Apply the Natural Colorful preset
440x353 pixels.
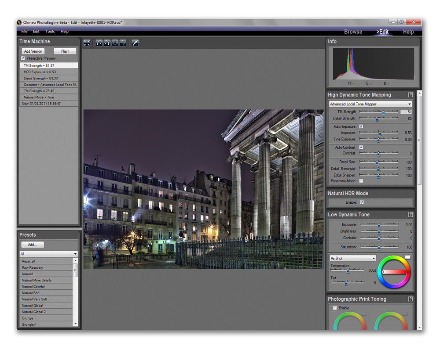tap(46, 287)
